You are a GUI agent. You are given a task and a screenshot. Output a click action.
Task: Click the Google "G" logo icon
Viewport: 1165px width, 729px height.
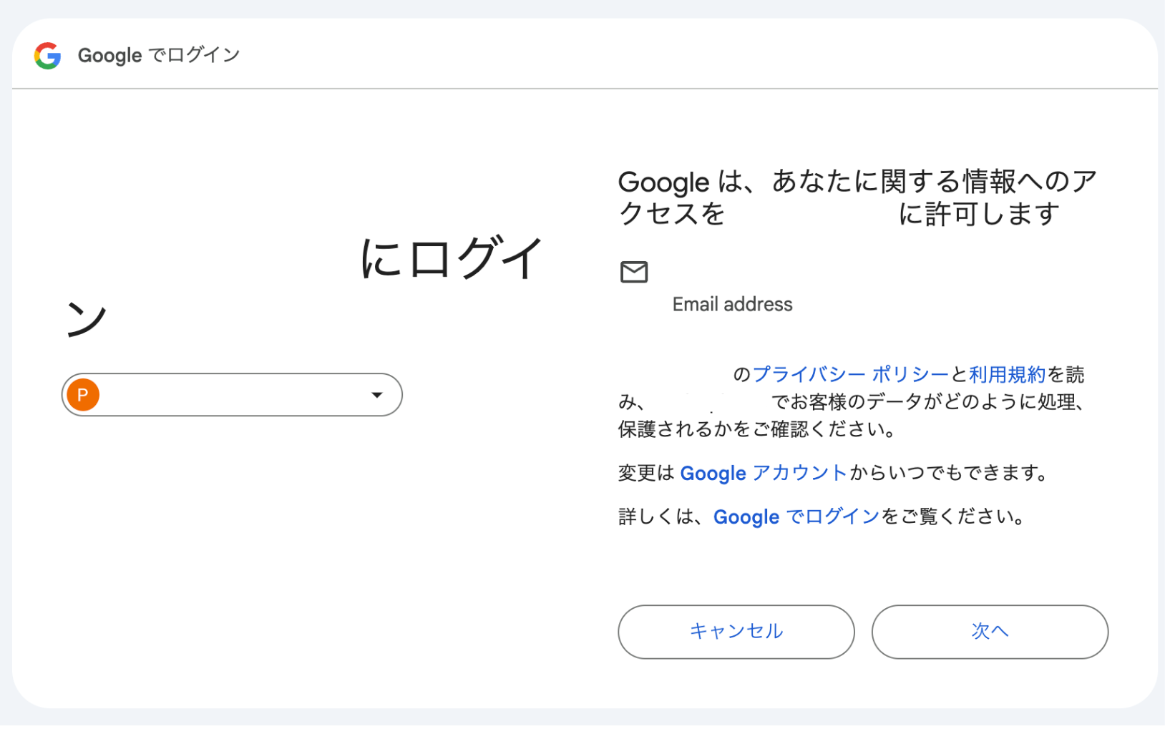coord(47,56)
